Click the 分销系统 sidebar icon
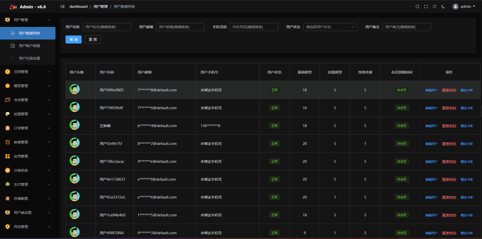The image size is (482, 239). click(8, 170)
